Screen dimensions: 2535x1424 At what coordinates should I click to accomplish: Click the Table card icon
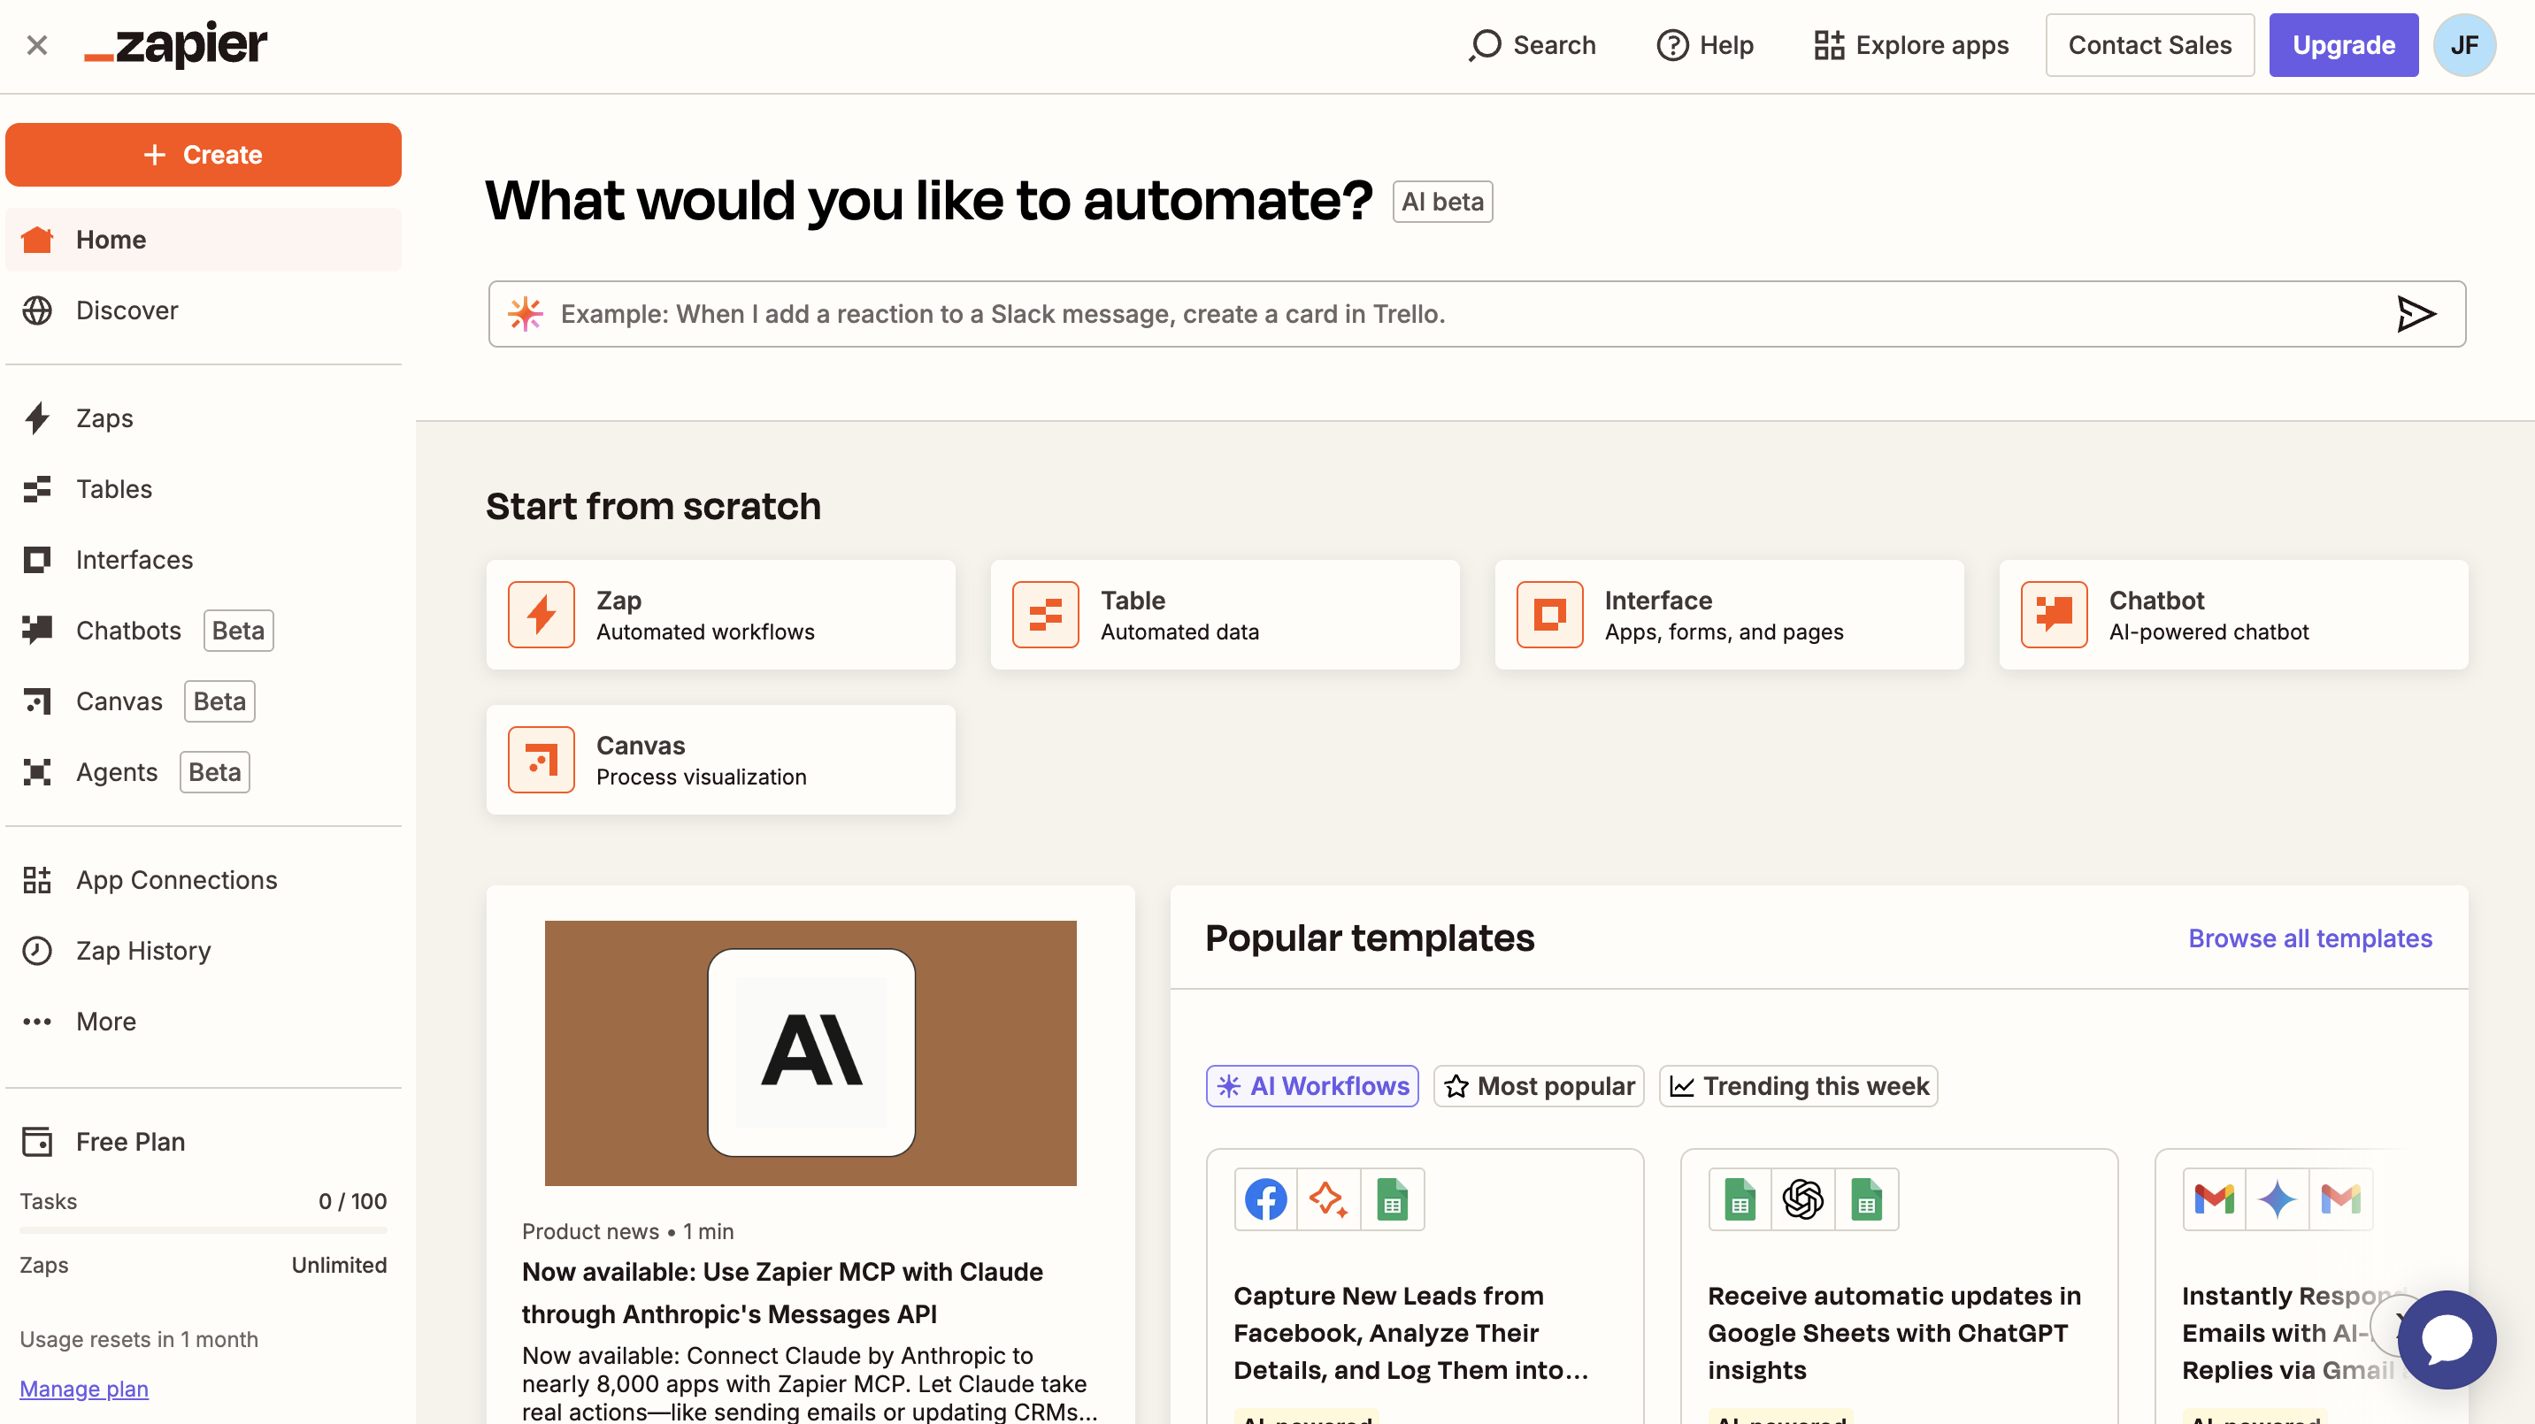[x=1045, y=615]
